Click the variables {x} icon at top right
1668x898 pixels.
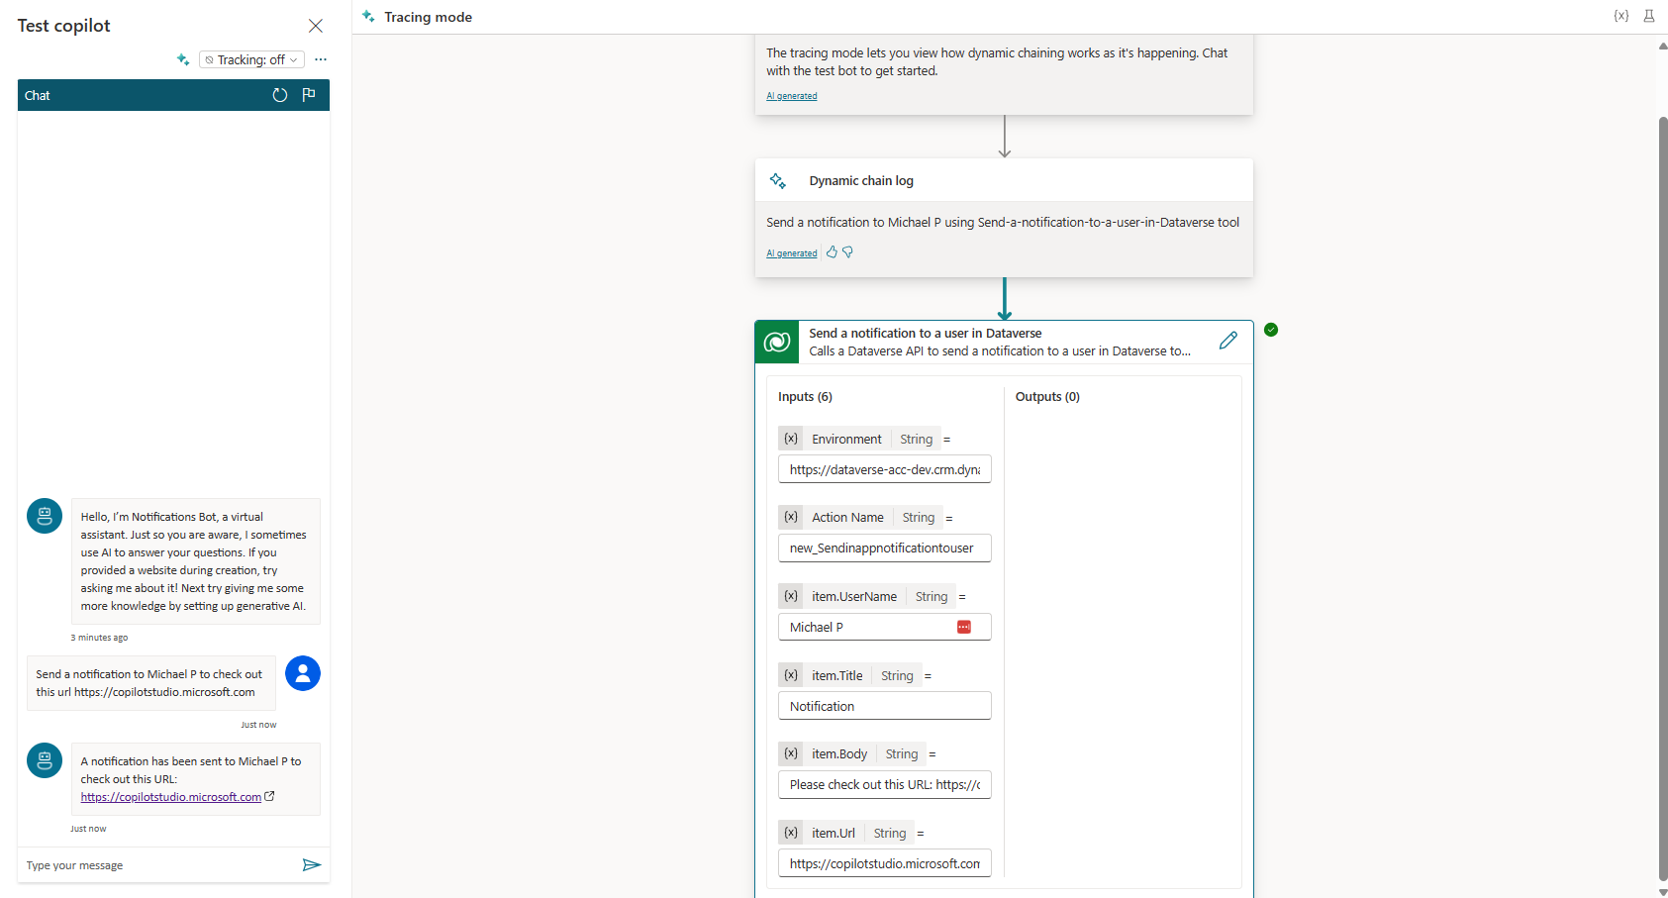coord(1620,16)
